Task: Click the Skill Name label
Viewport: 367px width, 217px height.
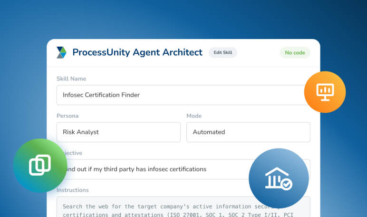Action: tap(71, 79)
